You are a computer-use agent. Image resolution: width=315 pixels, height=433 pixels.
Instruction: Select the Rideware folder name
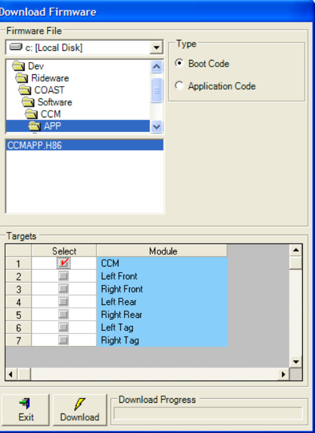50,78
